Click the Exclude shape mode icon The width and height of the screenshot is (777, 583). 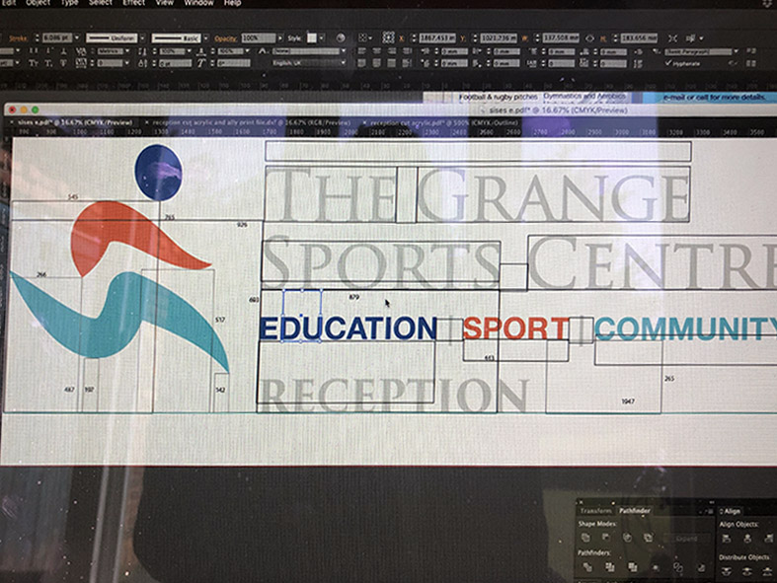coord(648,538)
